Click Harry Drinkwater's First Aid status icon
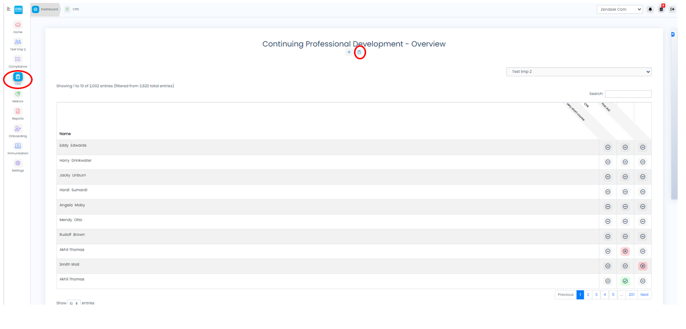The height and width of the screenshot is (329, 686). [x=643, y=162]
